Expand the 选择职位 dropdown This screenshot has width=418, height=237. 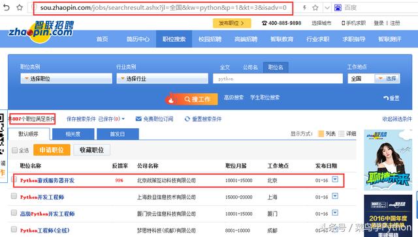pyautogui.click(x=67, y=79)
